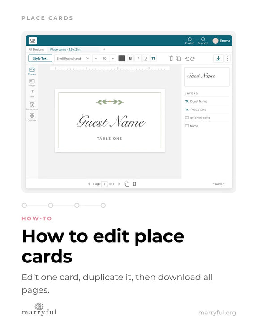
Task: Increase font size with plus button
Action: [x=113, y=58]
